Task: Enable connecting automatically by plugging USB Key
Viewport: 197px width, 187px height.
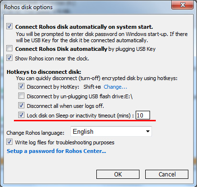Action: tap(9, 48)
